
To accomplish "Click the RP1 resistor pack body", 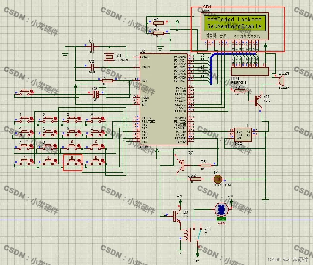I will coord(250,71).
